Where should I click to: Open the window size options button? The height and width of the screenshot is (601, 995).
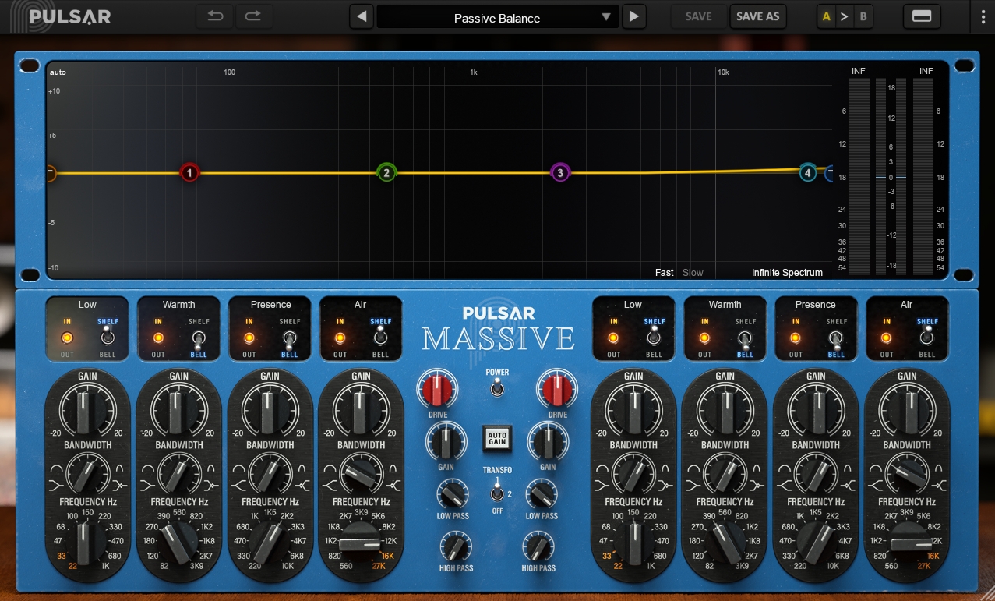(x=922, y=17)
